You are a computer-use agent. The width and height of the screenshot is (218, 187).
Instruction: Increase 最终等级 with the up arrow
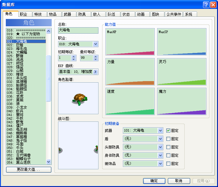pos(95,57)
